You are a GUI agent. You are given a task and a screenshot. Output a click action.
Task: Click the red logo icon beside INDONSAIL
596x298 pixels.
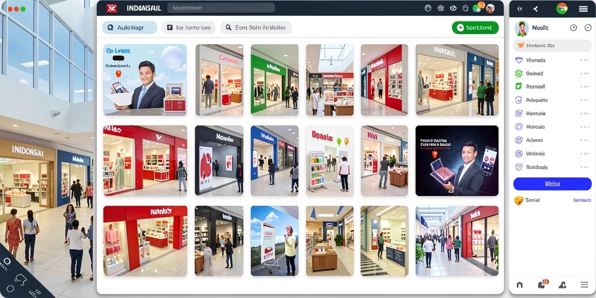pyautogui.click(x=111, y=8)
